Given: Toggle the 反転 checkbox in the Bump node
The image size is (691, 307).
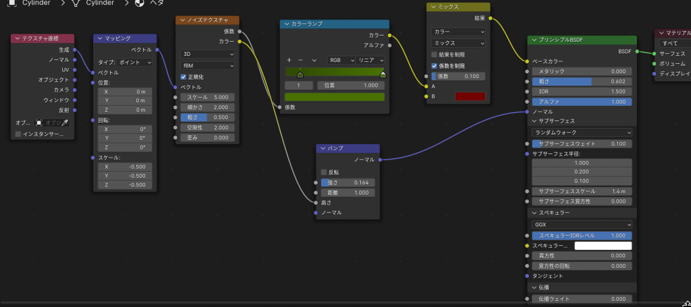Looking at the screenshot, I should (x=324, y=172).
